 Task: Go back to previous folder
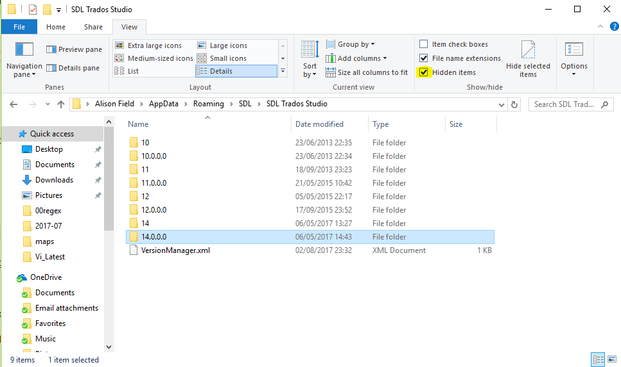point(13,104)
